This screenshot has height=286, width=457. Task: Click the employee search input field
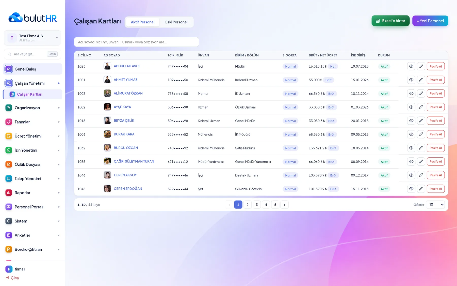coord(136,42)
